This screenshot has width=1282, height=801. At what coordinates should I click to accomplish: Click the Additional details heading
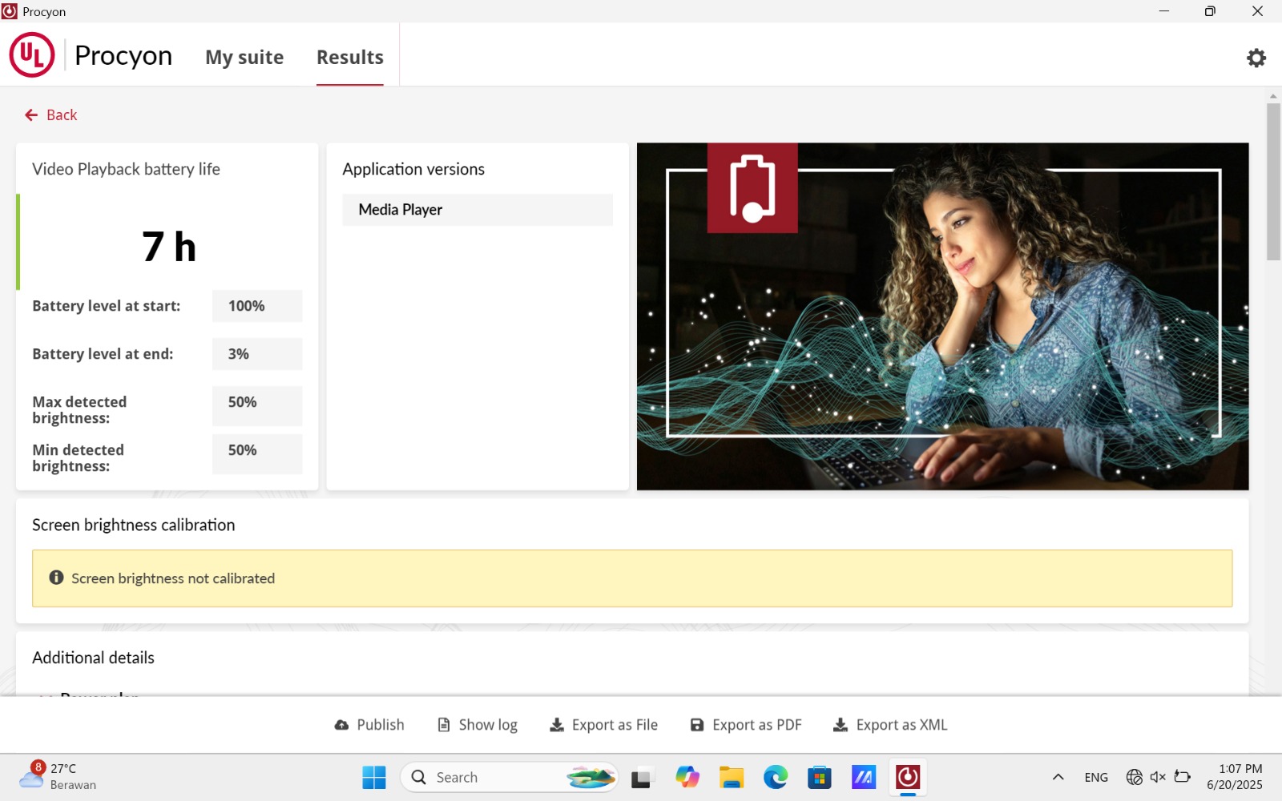click(93, 658)
